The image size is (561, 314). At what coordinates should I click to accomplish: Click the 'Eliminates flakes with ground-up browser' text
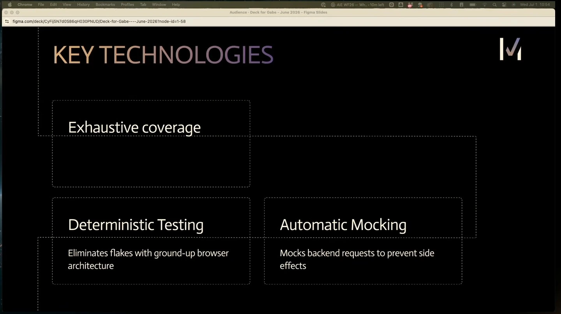[x=148, y=253]
